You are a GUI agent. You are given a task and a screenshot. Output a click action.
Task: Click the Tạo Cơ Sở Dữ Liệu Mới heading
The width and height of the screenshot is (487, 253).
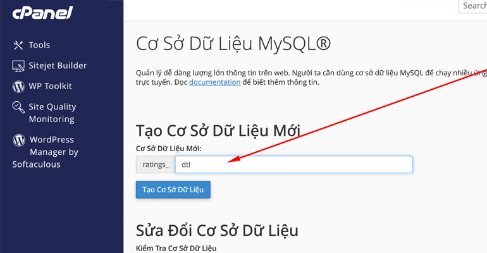[x=218, y=130]
